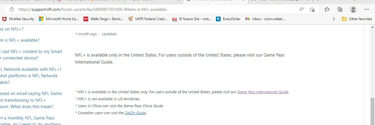Screen dimensions: 375x125
Task: Click the Game Pass International Guide link
Action: coord(263,92)
